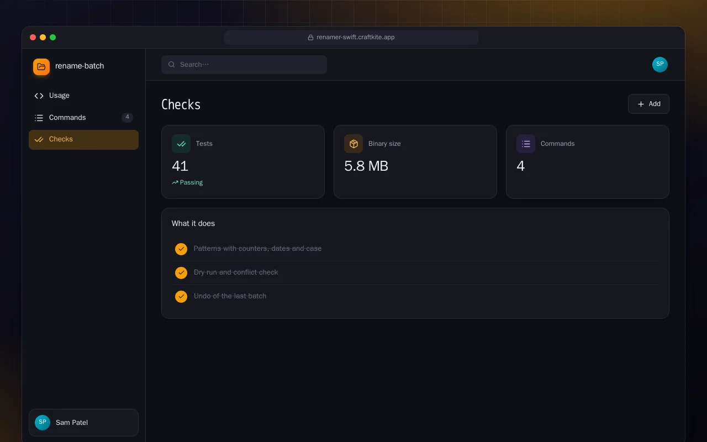Click the magnifier icon in search bar
Viewport: 707px width, 442px height.
(x=172, y=65)
